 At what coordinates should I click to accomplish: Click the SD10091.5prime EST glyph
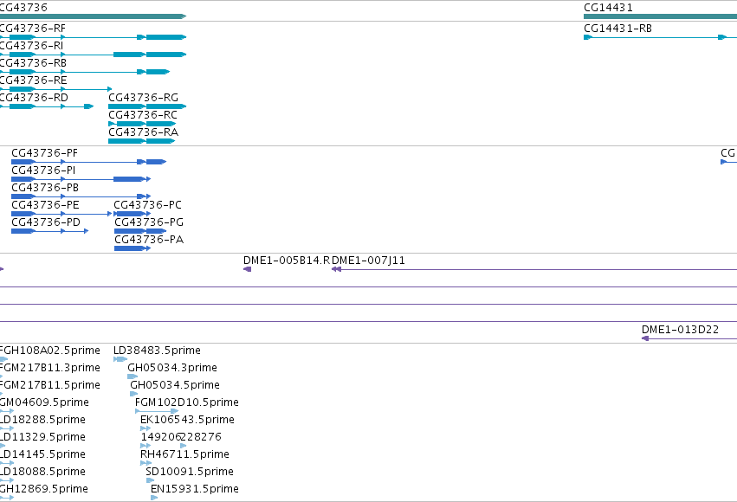coord(151,480)
